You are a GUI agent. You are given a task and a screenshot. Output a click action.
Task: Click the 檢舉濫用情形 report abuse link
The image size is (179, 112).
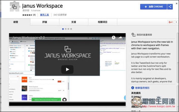[142, 88]
